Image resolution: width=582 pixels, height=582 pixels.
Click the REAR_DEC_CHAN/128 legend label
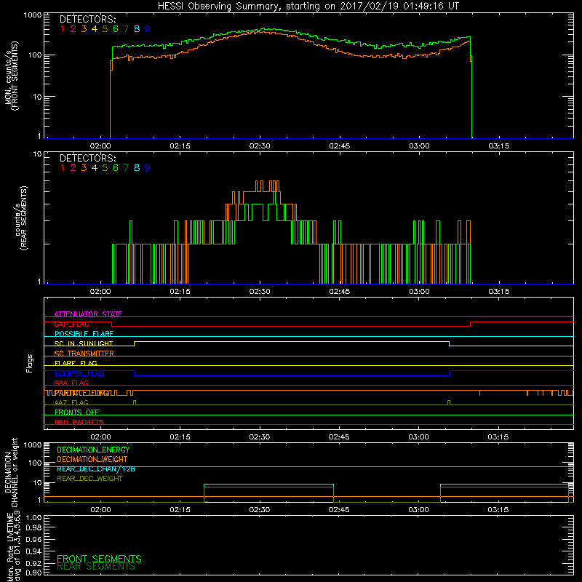click(x=96, y=469)
